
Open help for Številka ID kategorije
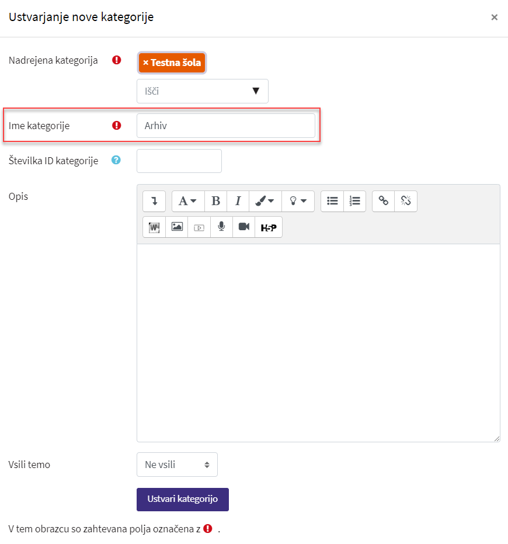pos(116,161)
